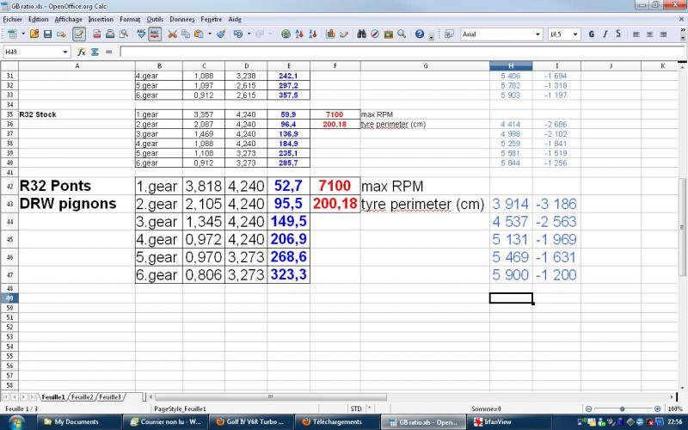688x430 pixels.
Task: Toggle Edit File mode button
Action: point(78,34)
